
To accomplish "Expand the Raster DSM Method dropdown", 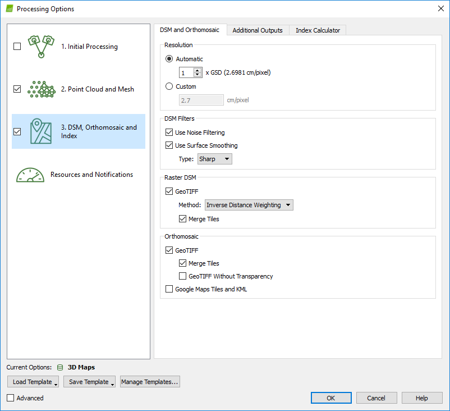I will click(x=249, y=205).
